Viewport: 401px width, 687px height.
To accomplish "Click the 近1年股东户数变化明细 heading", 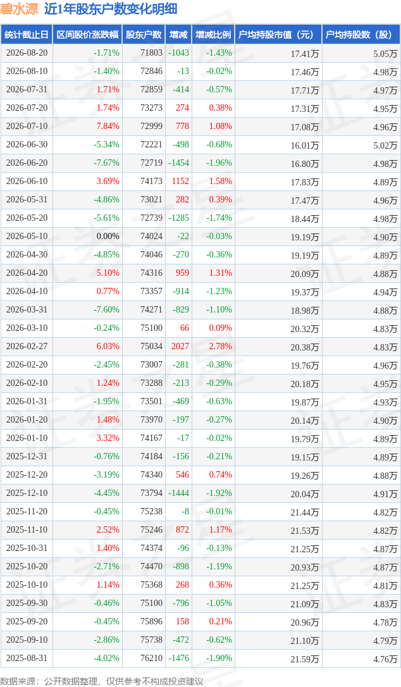I will (111, 9).
